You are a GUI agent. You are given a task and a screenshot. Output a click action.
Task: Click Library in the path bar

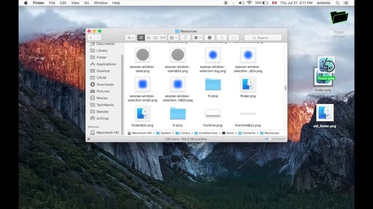point(182,133)
